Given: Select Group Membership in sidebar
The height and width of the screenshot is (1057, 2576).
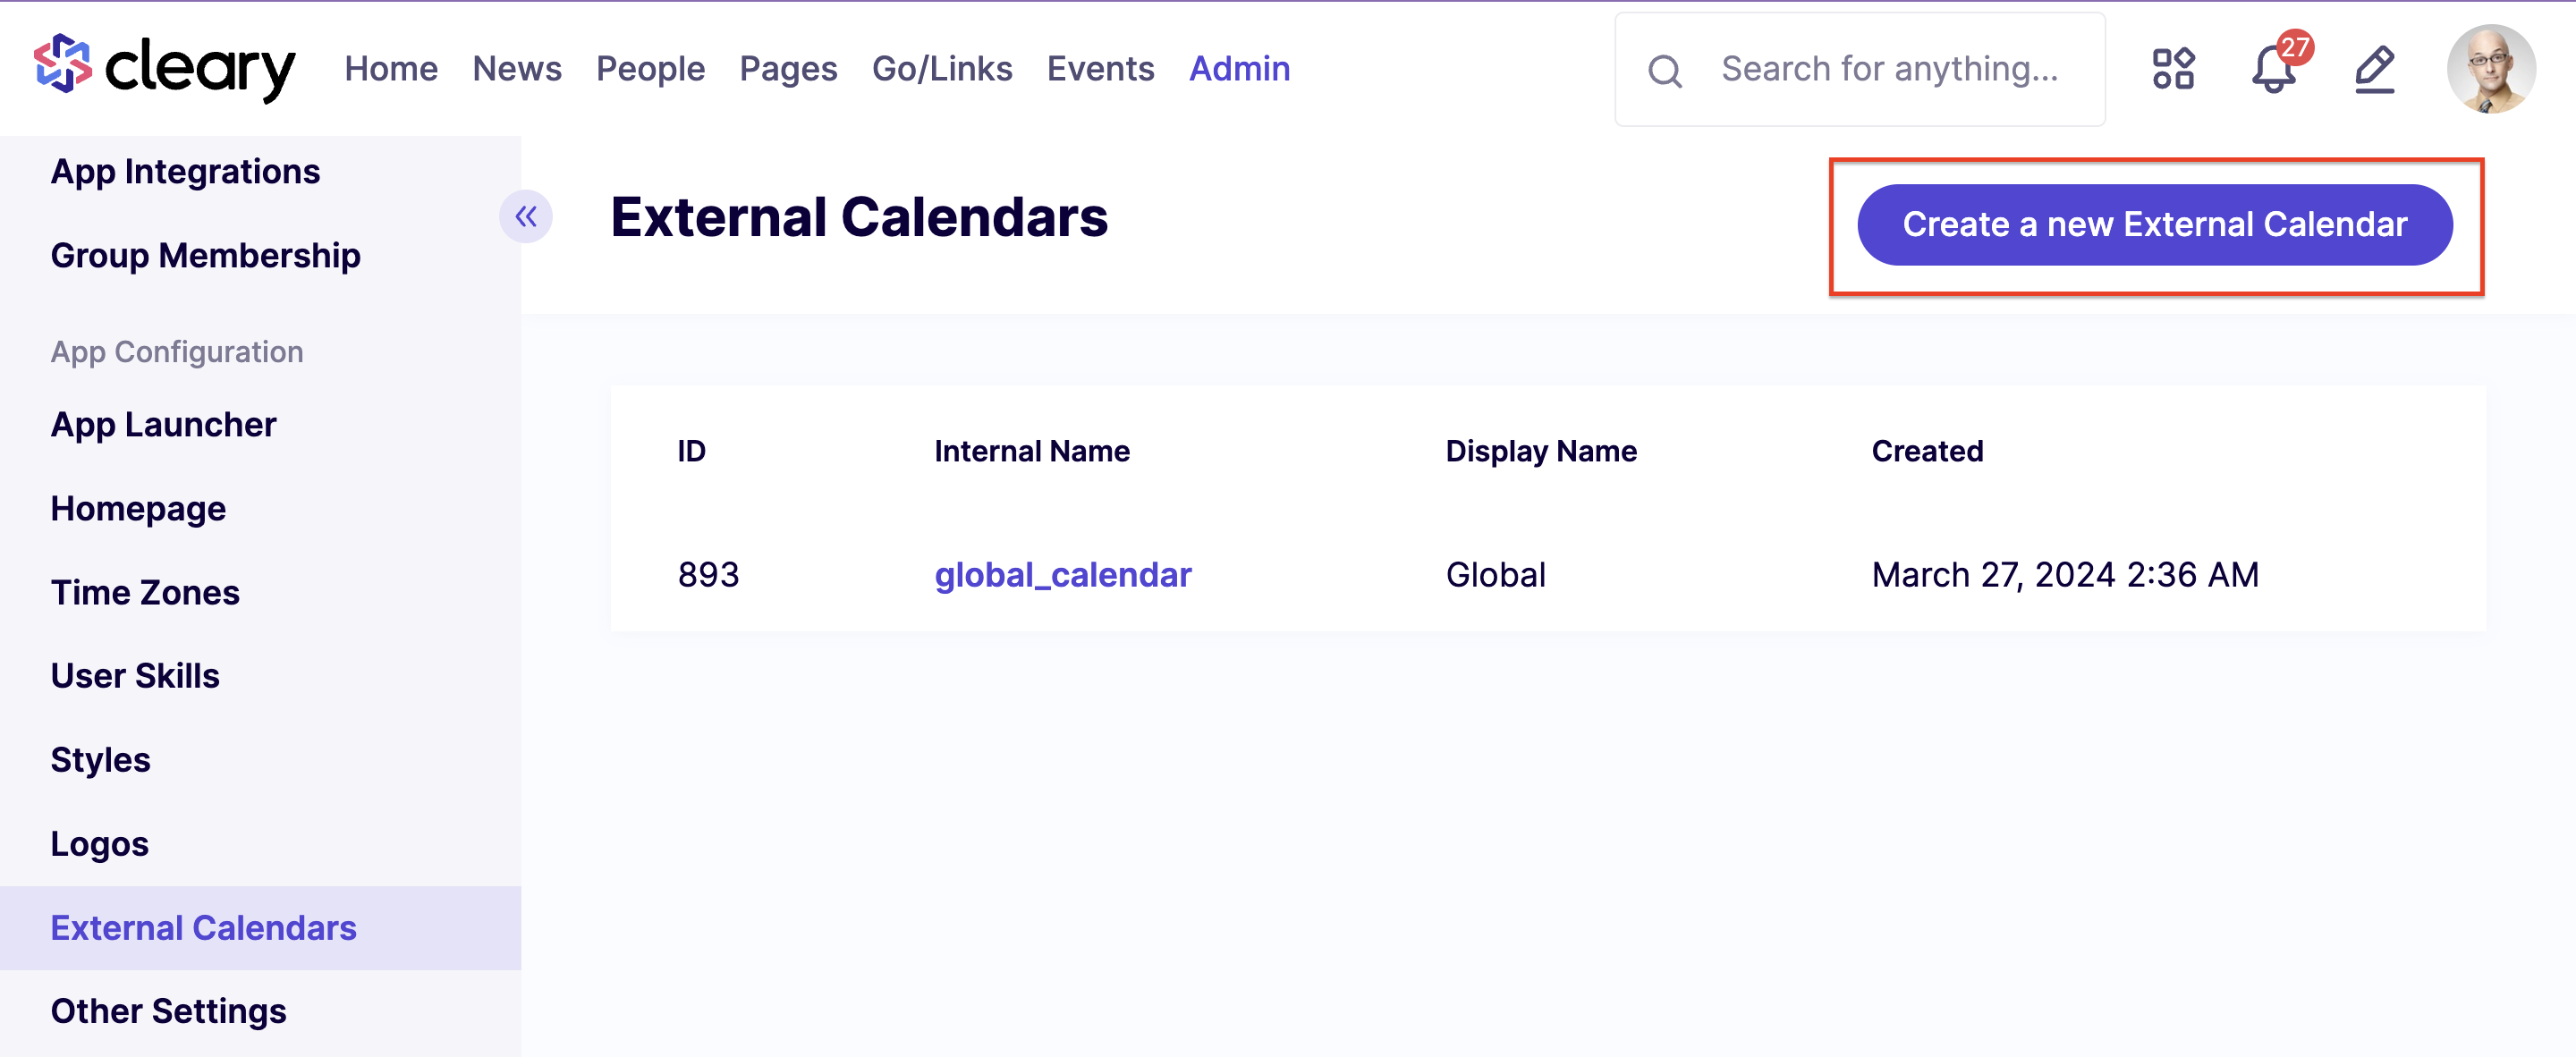Looking at the screenshot, I should click(x=206, y=255).
